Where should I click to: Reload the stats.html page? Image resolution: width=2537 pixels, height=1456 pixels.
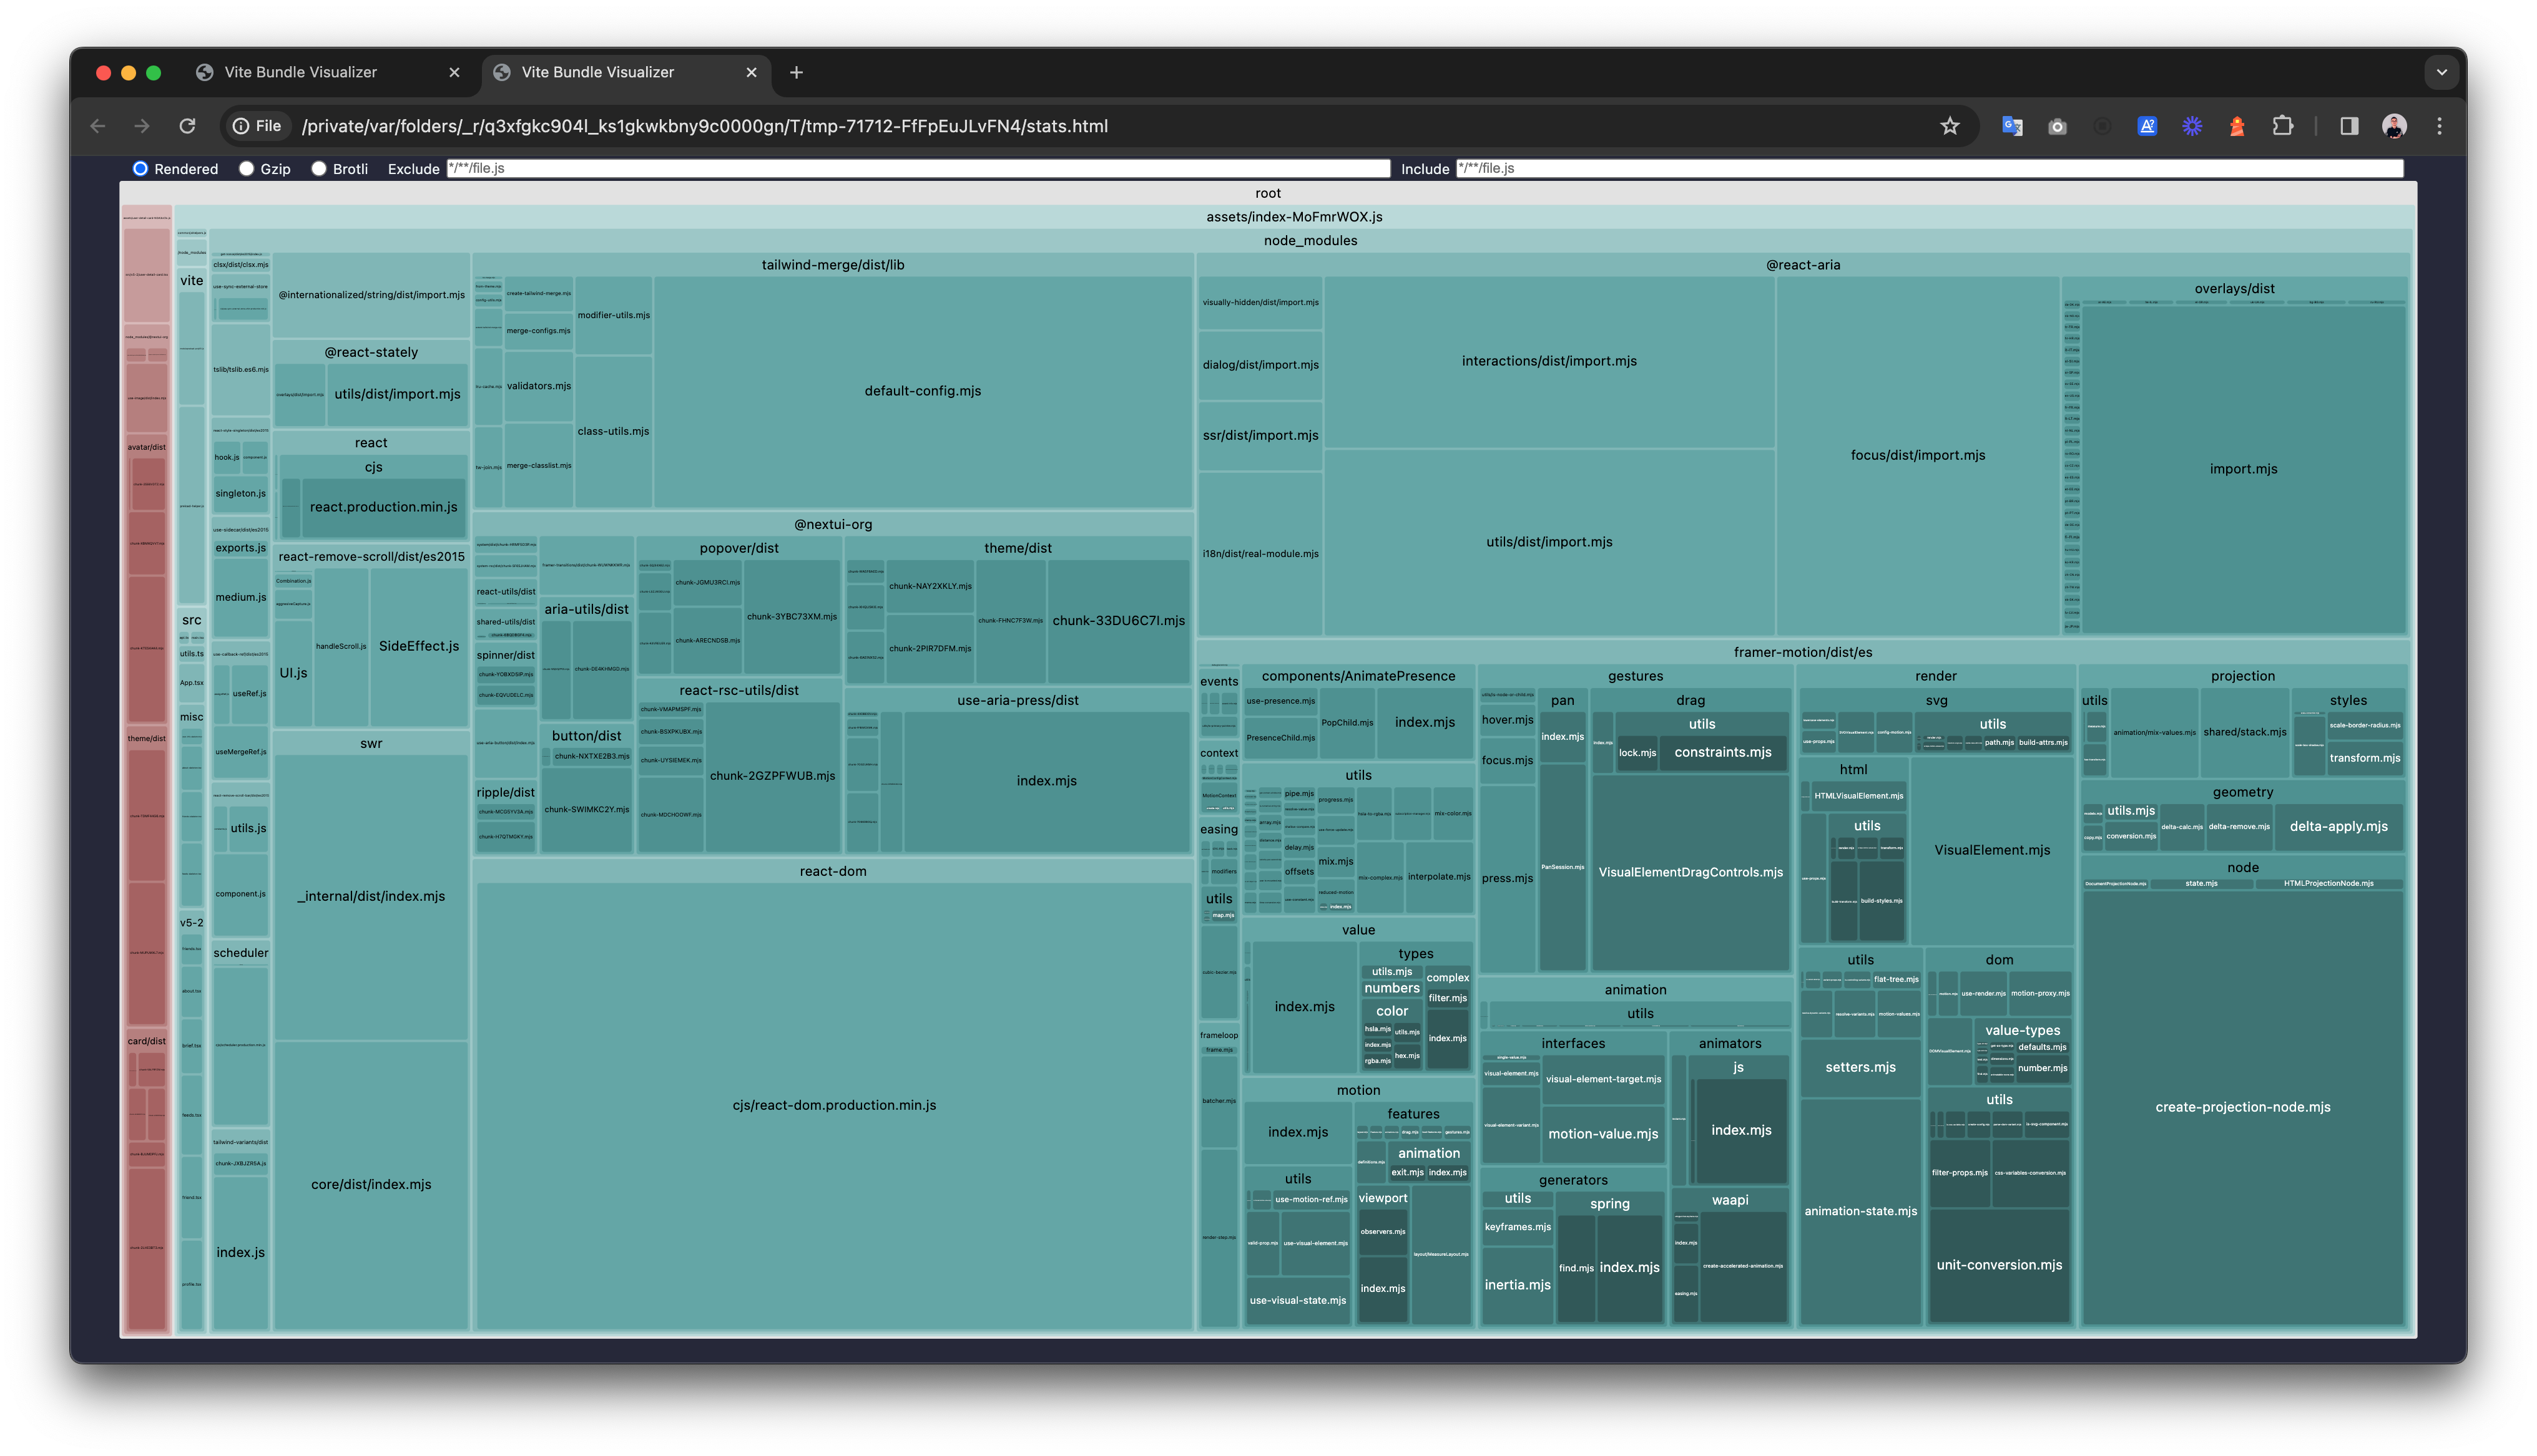pyautogui.click(x=187, y=126)
